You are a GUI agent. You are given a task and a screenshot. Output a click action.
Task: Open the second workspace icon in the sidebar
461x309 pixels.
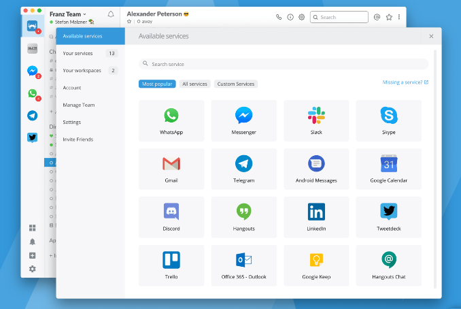[x=33, y=48]
